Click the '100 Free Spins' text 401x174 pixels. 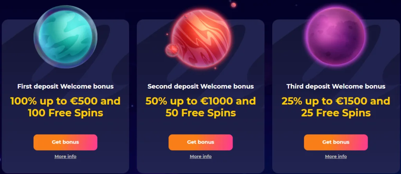coord(65,113)
